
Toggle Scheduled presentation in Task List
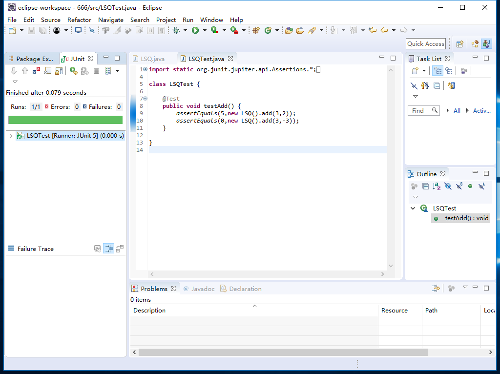coord(449,71)
